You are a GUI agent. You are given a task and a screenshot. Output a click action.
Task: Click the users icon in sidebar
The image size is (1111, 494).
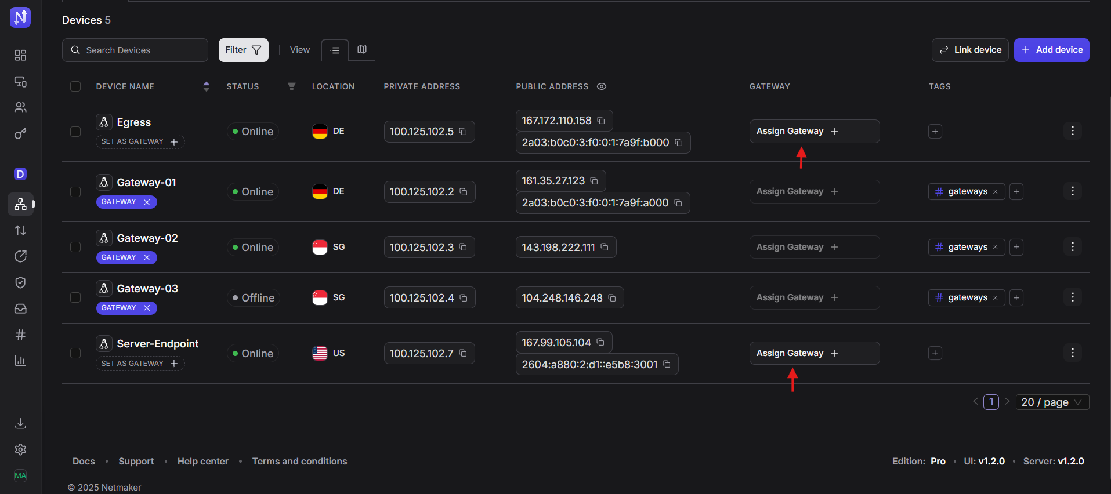[x=20, y=107]
